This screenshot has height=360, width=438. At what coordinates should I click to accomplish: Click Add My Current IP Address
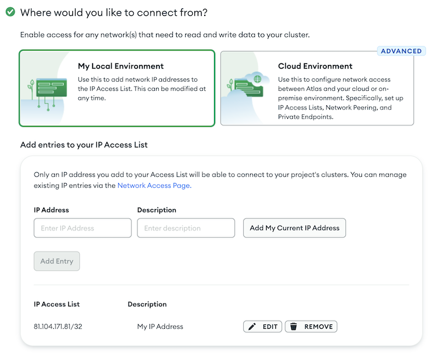[x=295, y=228]
